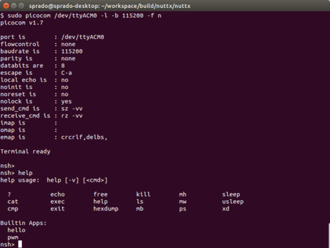Click the 'picocom v1.7' version line
This screenshot has width=330, height=248.
point(22,23)
